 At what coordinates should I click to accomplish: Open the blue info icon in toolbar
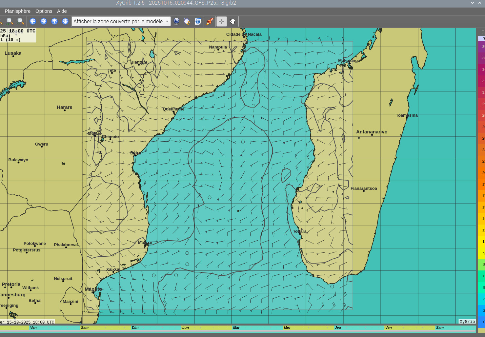point(198,21)
